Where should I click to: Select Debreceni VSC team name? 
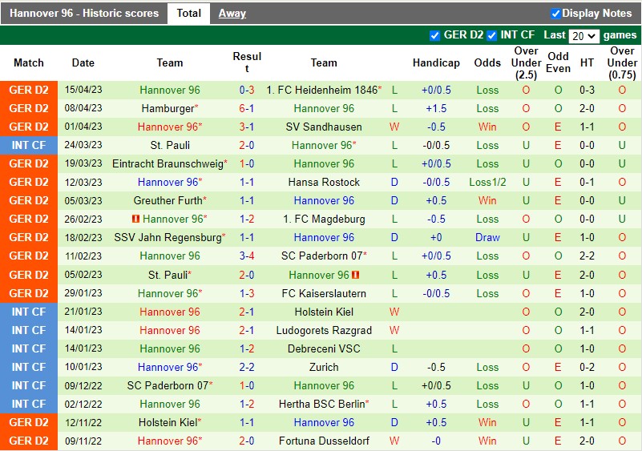pos(324,348)
